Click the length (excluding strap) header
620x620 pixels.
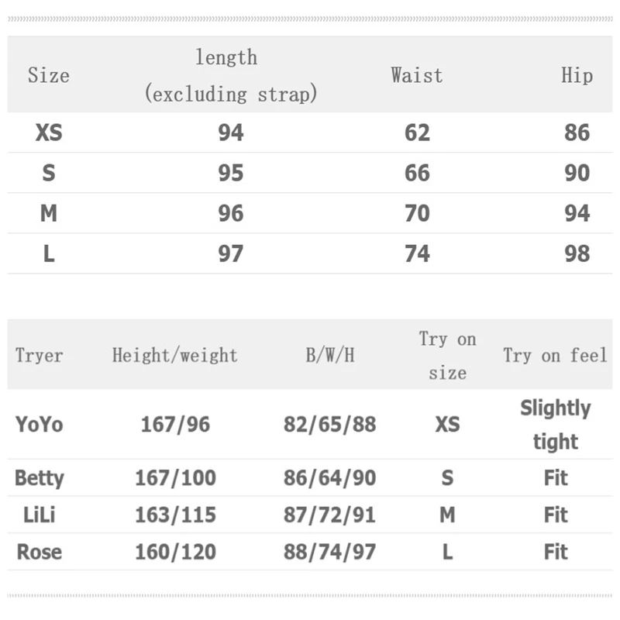230,75
